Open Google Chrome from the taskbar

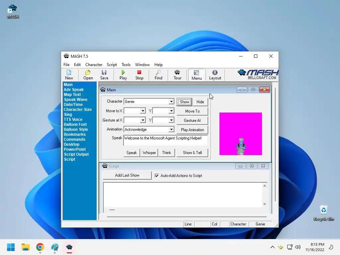click(x=40, y=247)
